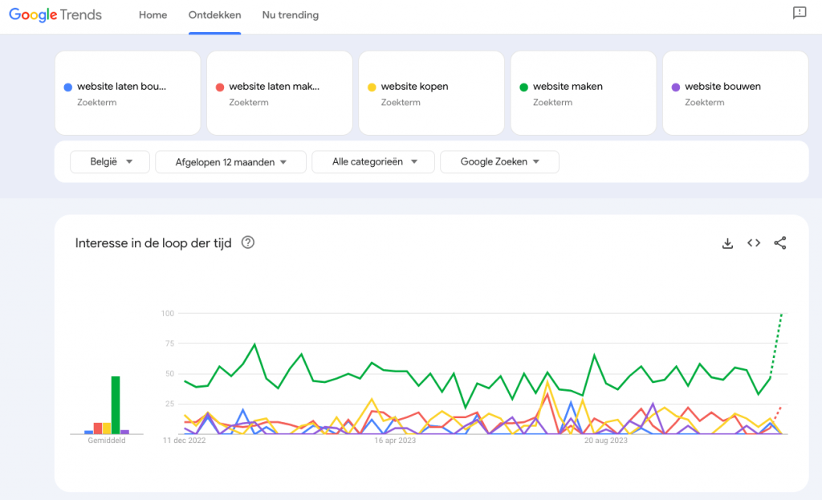Open the Google Zoeken search type dropdown
Viewport: 822px width, 500px height.
click(x=499, y=162)
